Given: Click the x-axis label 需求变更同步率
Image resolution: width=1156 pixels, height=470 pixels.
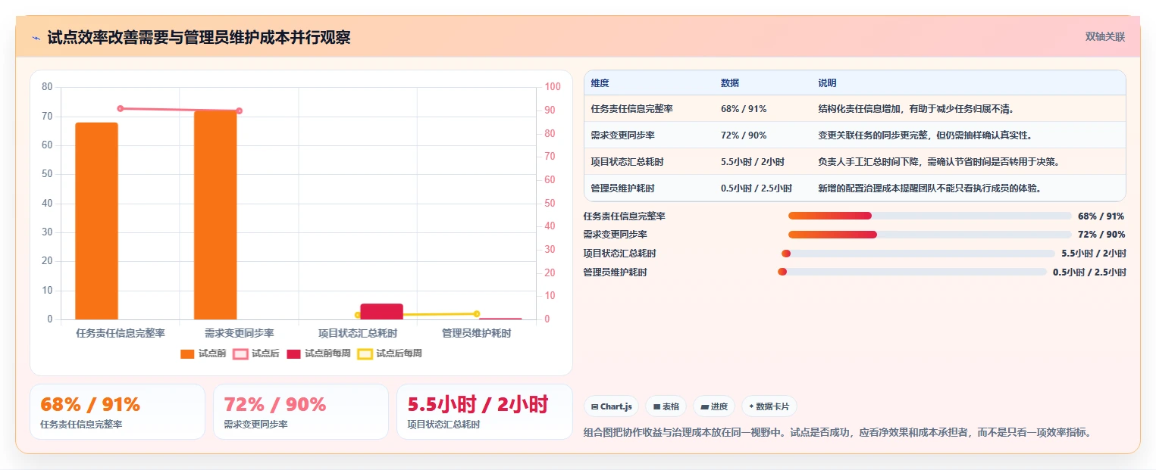Looking at the screenshot, I should (x=240, y=333).
